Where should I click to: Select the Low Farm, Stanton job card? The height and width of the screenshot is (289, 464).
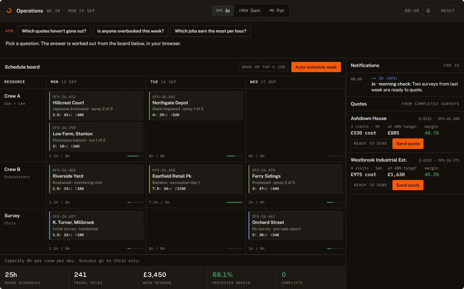point(96,137)
